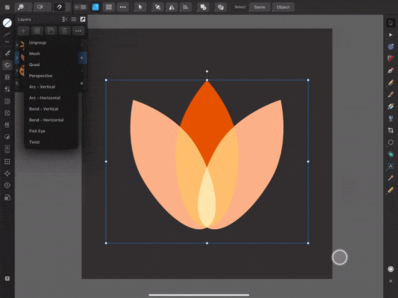Tap the cursor arrow toolbar icon
The image size is (398, 298).
(x=140, y=7)
